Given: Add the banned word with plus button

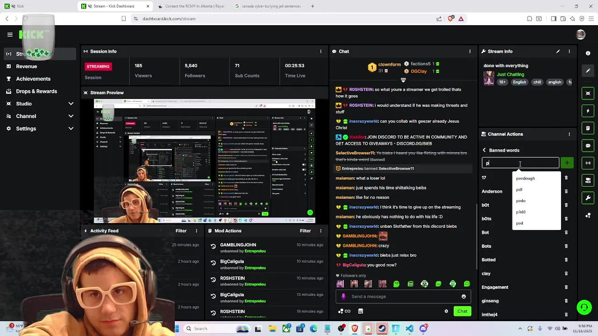Looking at the screenshot, I should (567, 163).
